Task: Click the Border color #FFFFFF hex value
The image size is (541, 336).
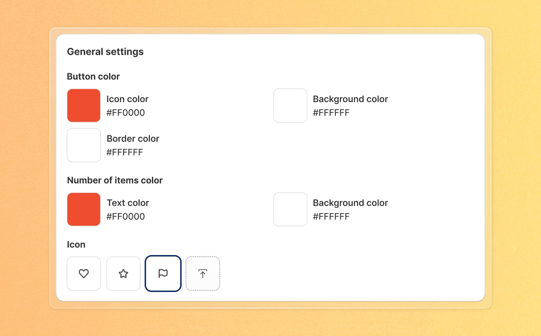Action: [125, 152]
